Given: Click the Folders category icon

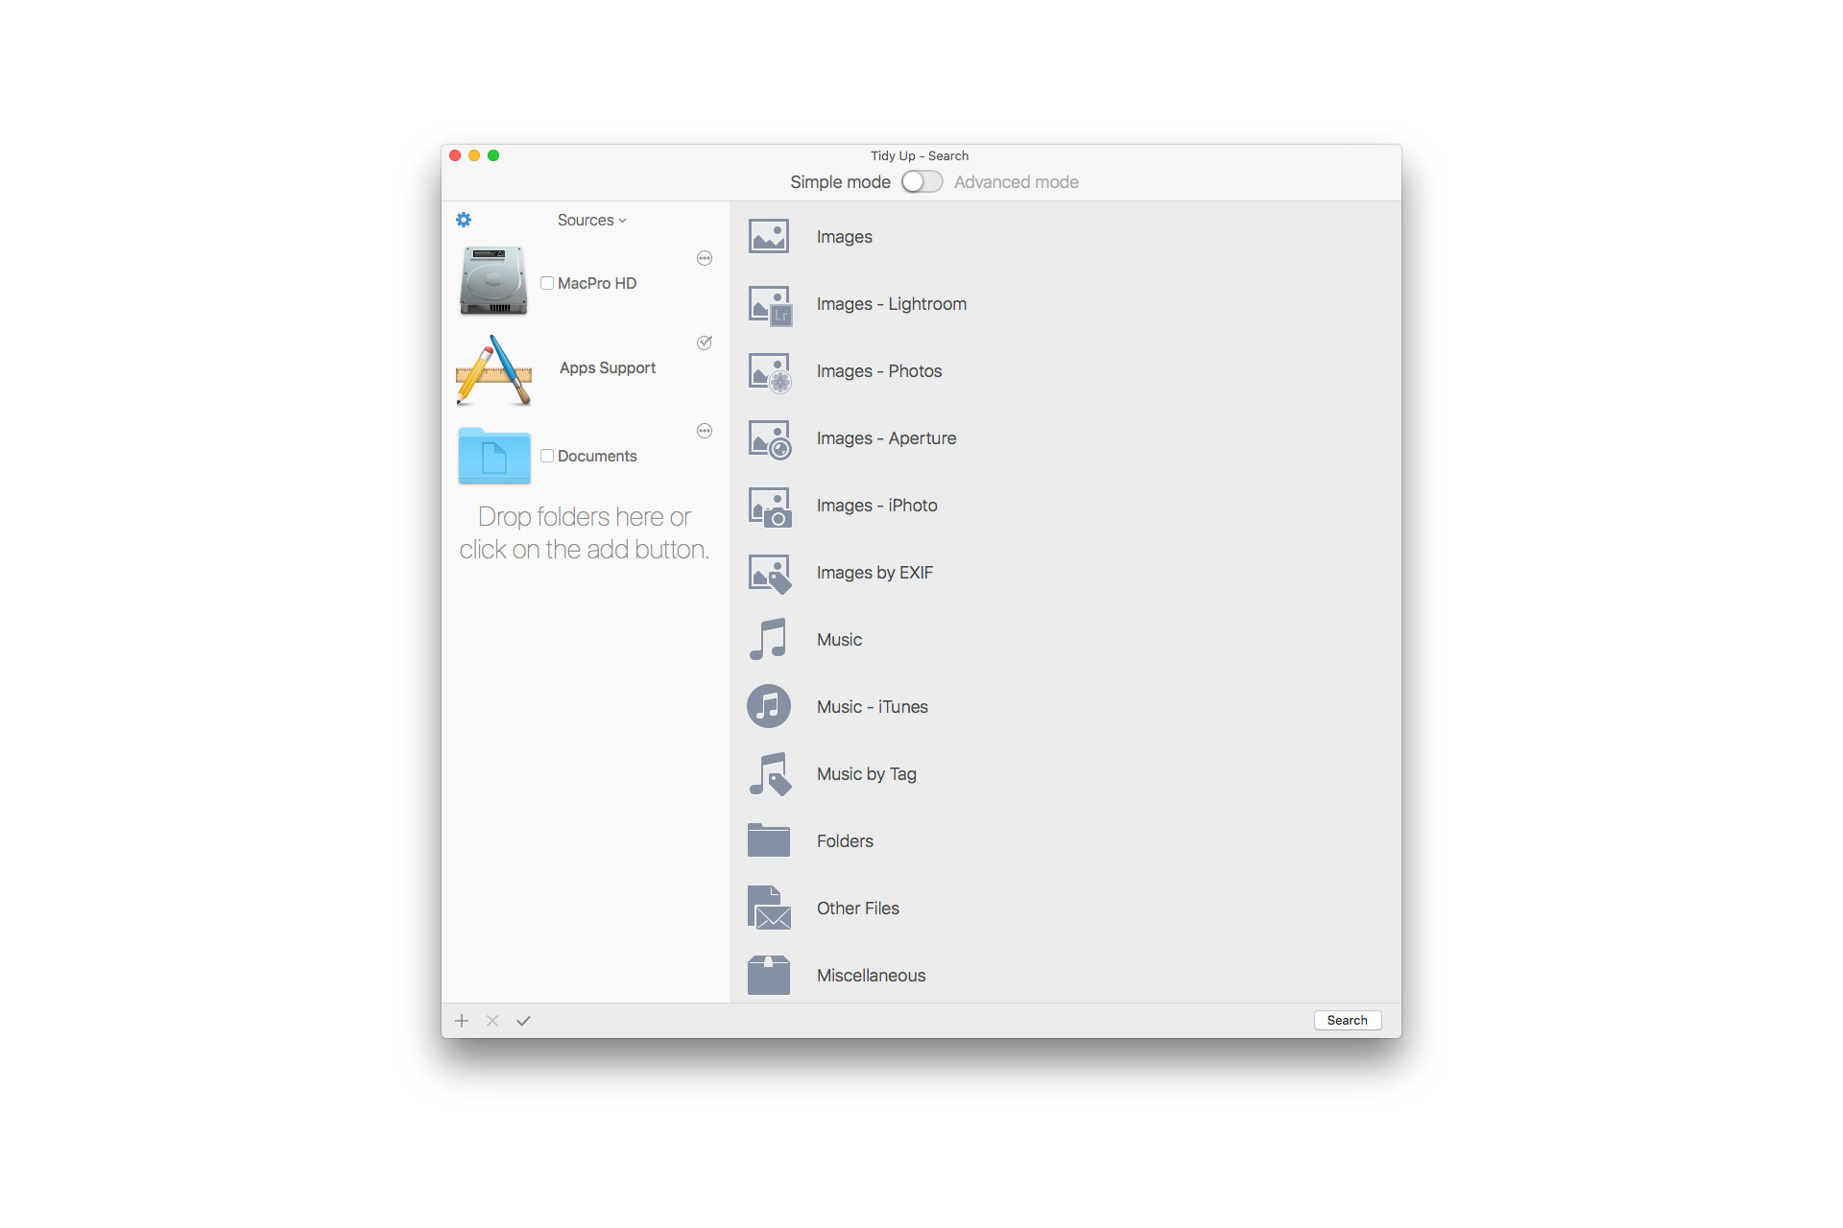Looking at the screenshot, I should click(x=769, y=840).
